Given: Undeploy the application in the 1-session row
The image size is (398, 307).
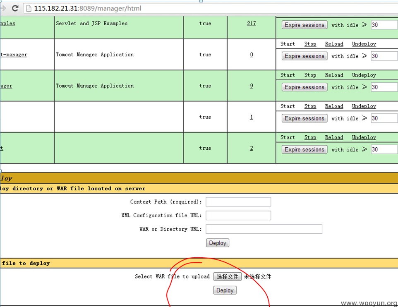Looking at the screenshot, I should pyautogui.click(x=364, y=106).
